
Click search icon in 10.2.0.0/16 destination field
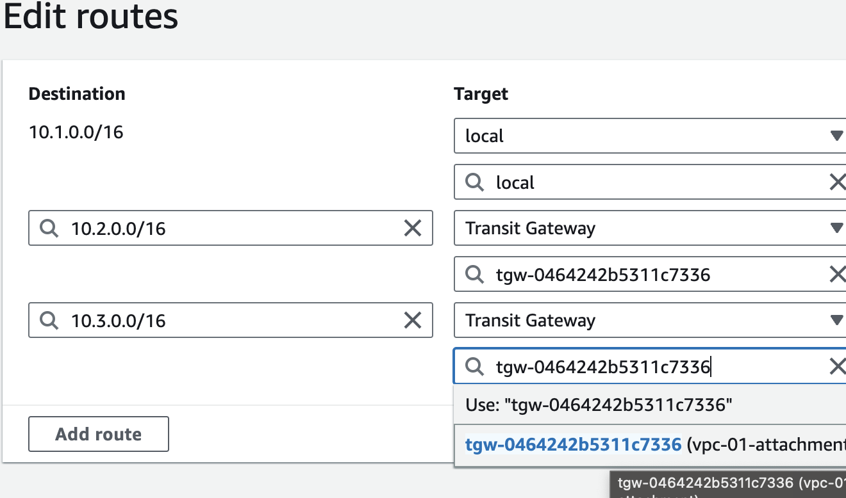tap(49, 229)
